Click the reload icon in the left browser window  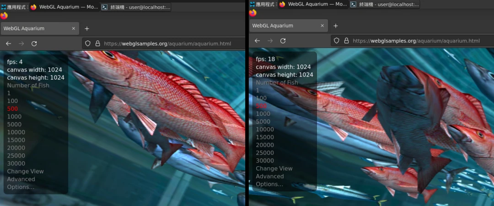(34, 43)
